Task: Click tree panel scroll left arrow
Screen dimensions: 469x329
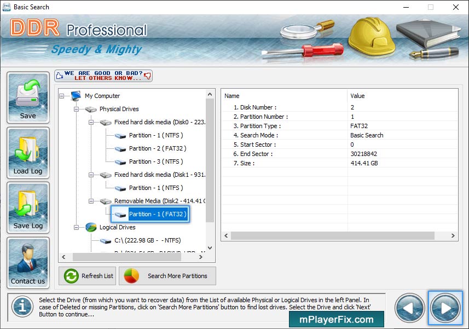Action: point(63,257)
